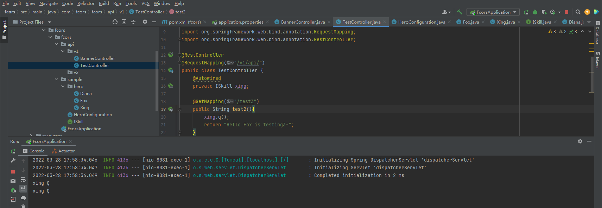
Task: Toggle the Project tool window side tab
Action: click(x=4, y=29)
